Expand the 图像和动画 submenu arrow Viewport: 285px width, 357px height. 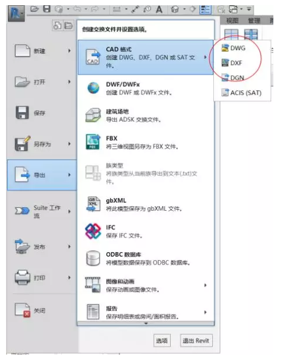pos(205,285)
